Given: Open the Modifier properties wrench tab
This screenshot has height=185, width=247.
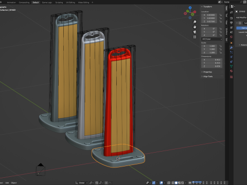Looking at the screenshot, I should pyautogui.click(x=231, y=48).
